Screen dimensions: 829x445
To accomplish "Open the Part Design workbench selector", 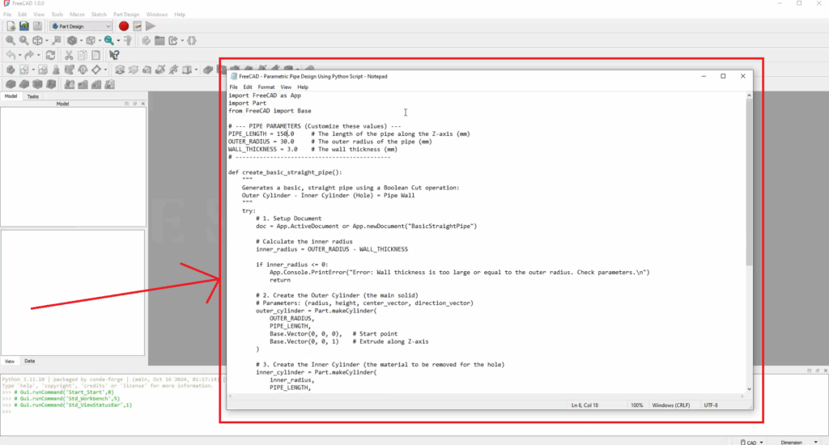I will coord(81,26).
